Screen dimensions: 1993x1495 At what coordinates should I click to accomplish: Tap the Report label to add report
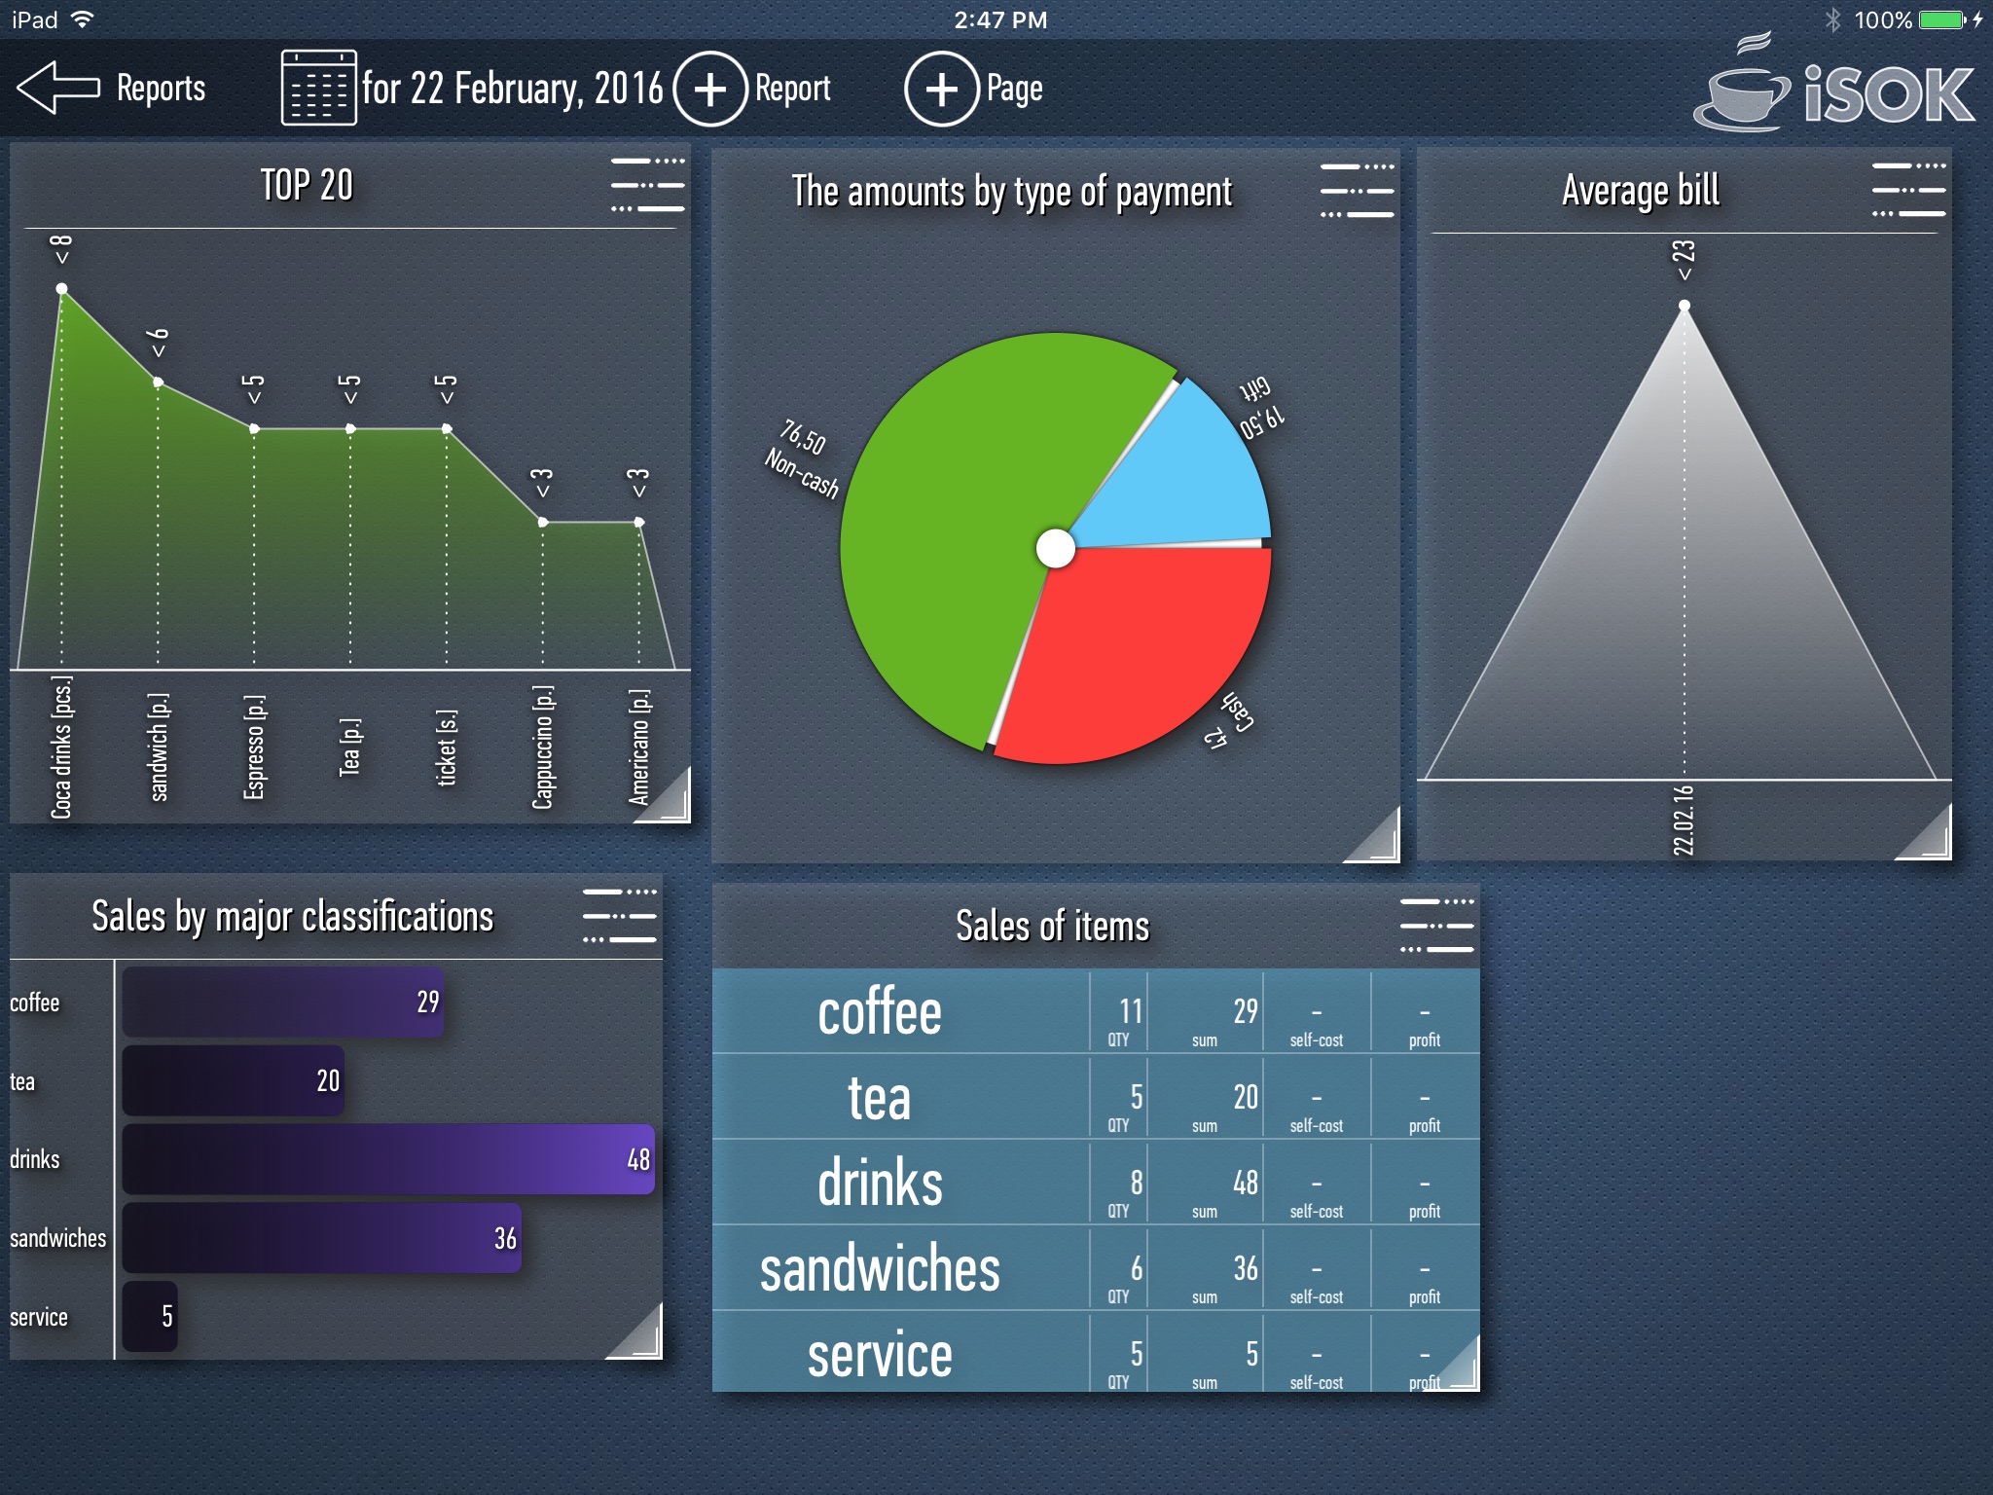click(793, 89)
